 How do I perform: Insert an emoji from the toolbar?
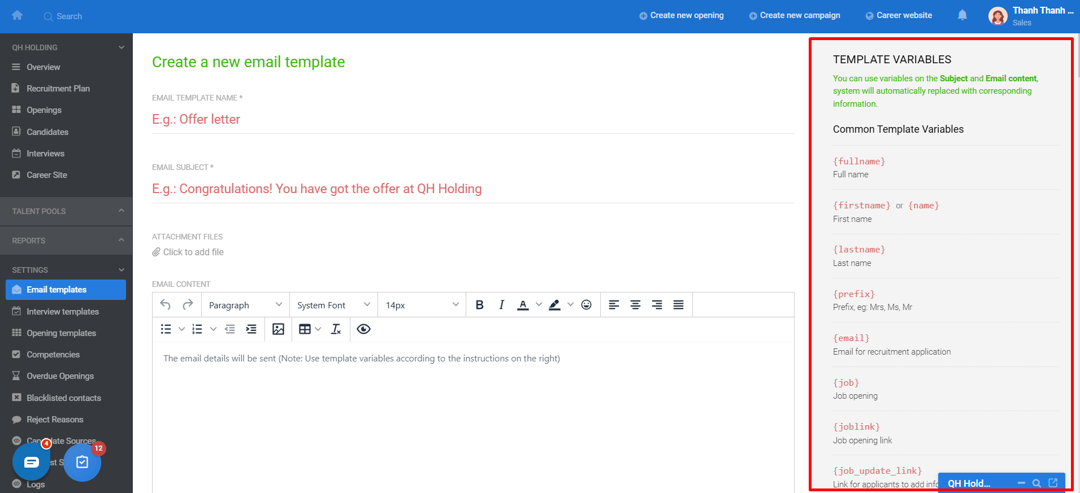tap(587, 305)
